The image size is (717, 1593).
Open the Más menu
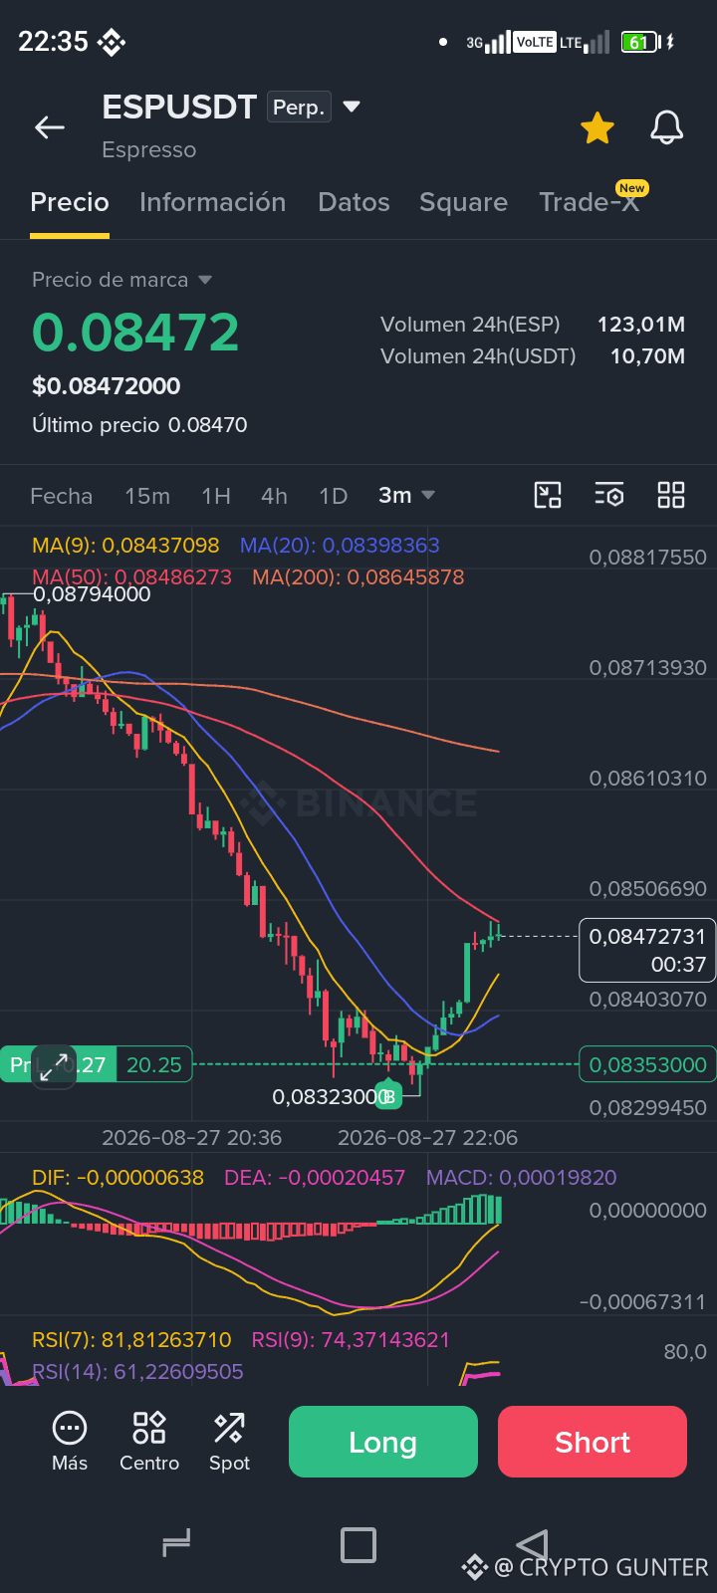(x=70, y=1441)
